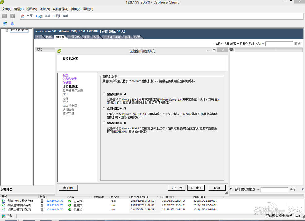Screen dimensions: 305x221
Task: Open the 目标或状态包含 filter dropdown arrow
Action: pos(258,190)
